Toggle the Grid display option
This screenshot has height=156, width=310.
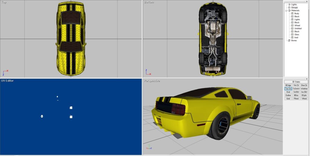click(x=288, y=99)
